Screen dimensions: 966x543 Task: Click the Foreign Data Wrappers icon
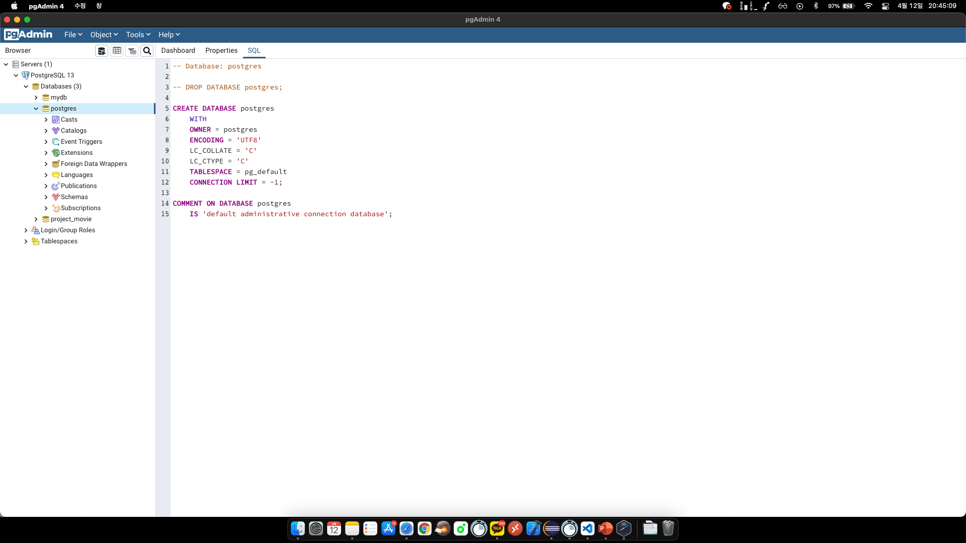tap(56, 164)
